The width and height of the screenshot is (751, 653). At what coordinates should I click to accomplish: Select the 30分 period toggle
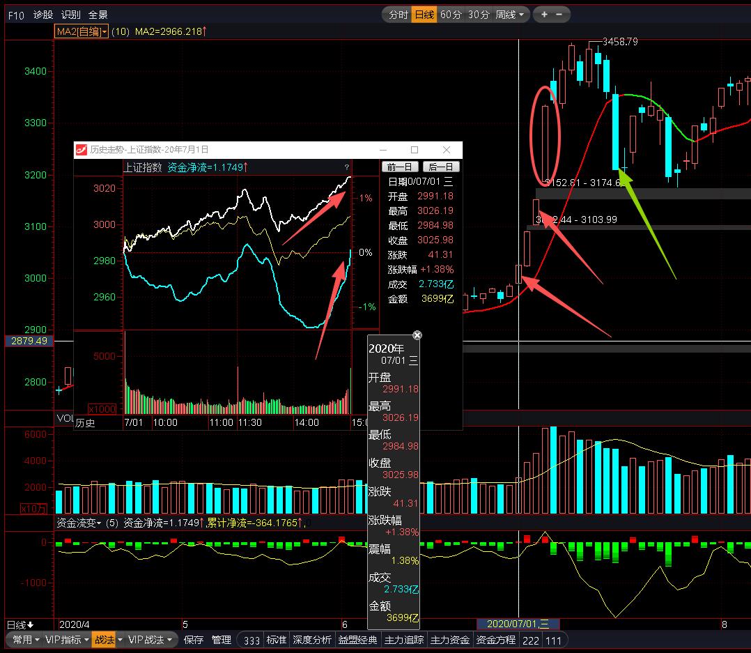478,15
